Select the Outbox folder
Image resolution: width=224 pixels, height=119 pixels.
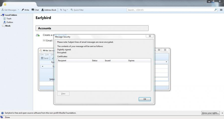[x=10, y=22]
